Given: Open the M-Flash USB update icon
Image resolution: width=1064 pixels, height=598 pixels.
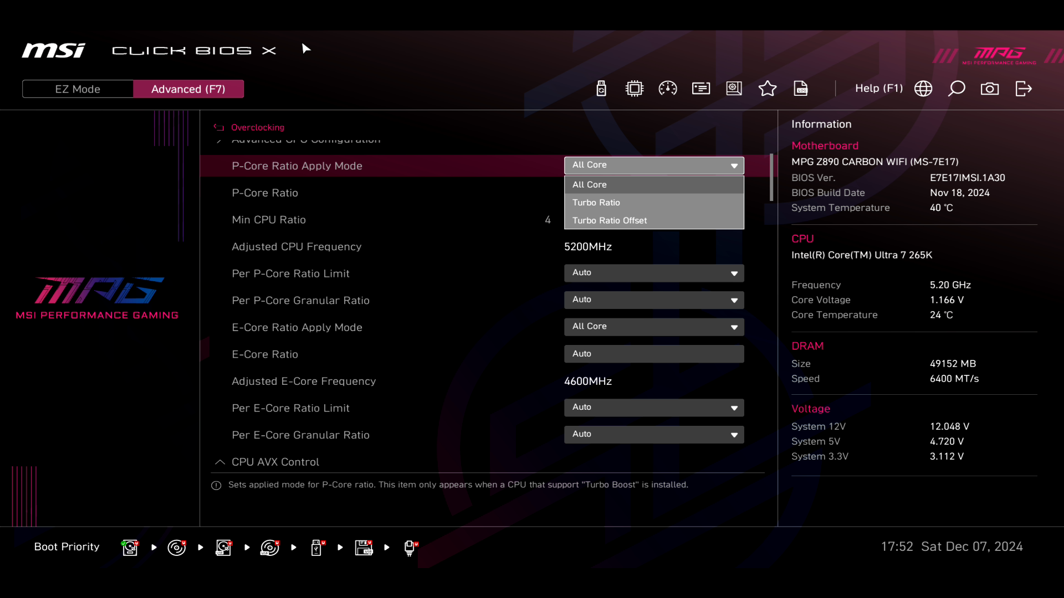Looking at the screenshot, I should click(x=601, y=89).
